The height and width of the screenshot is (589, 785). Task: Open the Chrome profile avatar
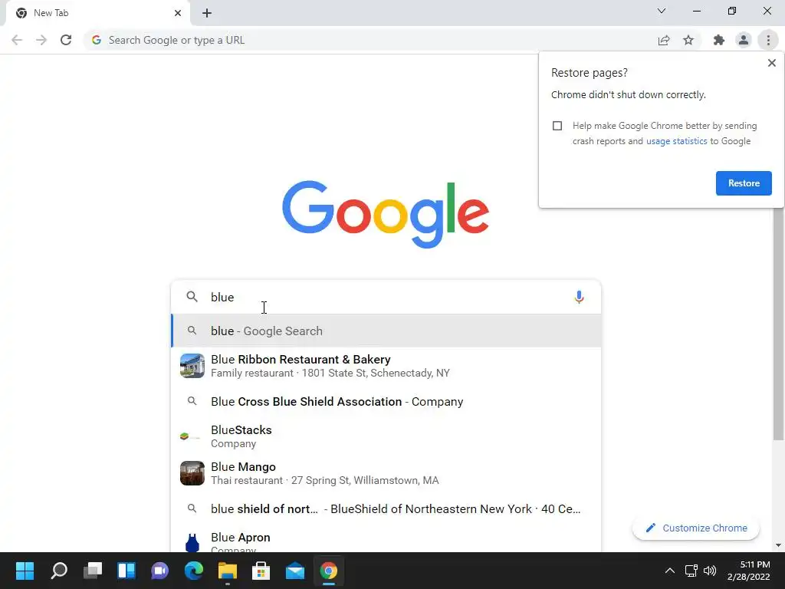point(744,40)
